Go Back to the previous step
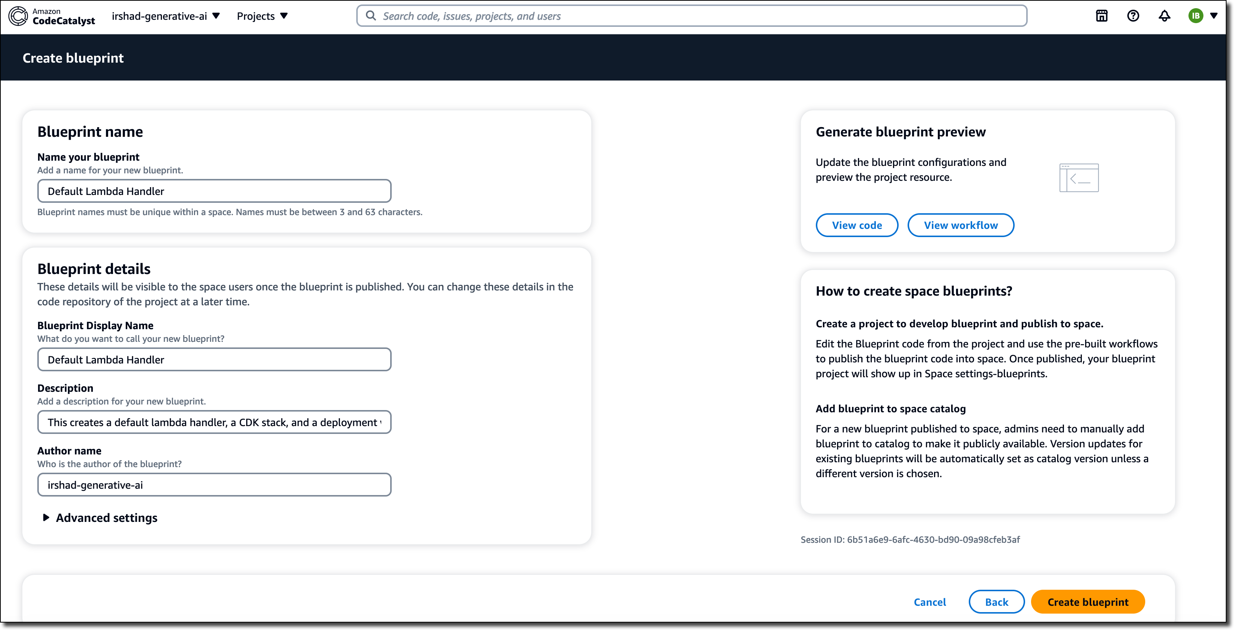The image size is (1234, 630). [x=996, y=602]
